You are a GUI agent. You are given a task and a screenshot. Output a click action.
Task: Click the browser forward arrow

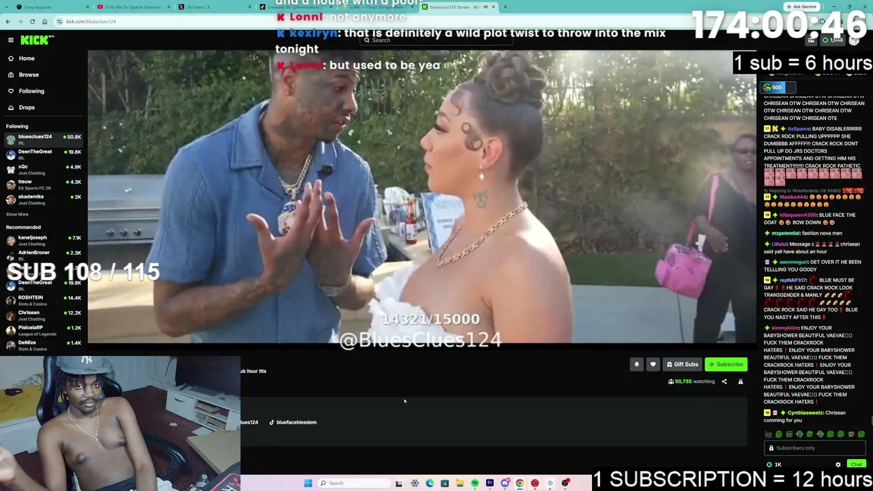pyautogui.click(x=20, y=22)
